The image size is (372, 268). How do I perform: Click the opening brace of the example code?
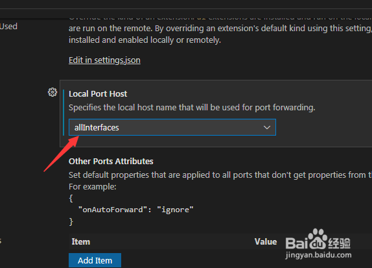tap(71, 198)
